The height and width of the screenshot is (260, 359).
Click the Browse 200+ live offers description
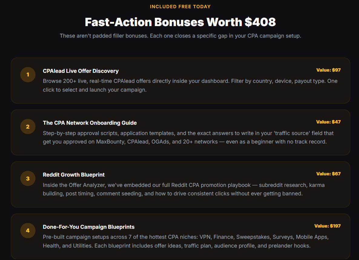tap(190, 85)
